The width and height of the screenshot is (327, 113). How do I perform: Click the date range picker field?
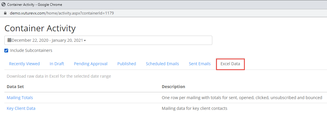[108, 40]
